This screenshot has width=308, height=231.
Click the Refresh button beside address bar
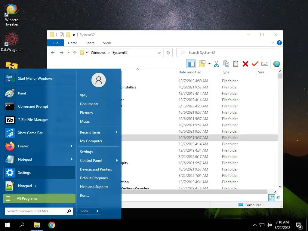pos(168,53)
